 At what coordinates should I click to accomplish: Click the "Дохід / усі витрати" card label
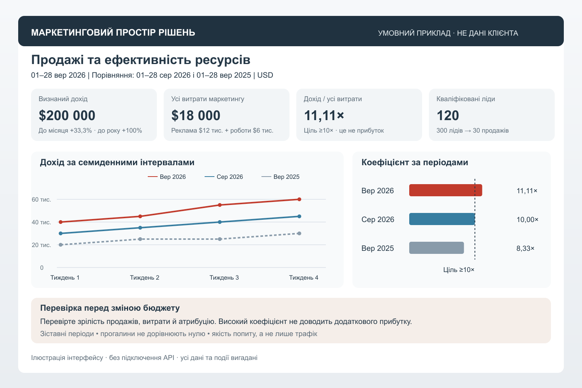coord(333,99)
